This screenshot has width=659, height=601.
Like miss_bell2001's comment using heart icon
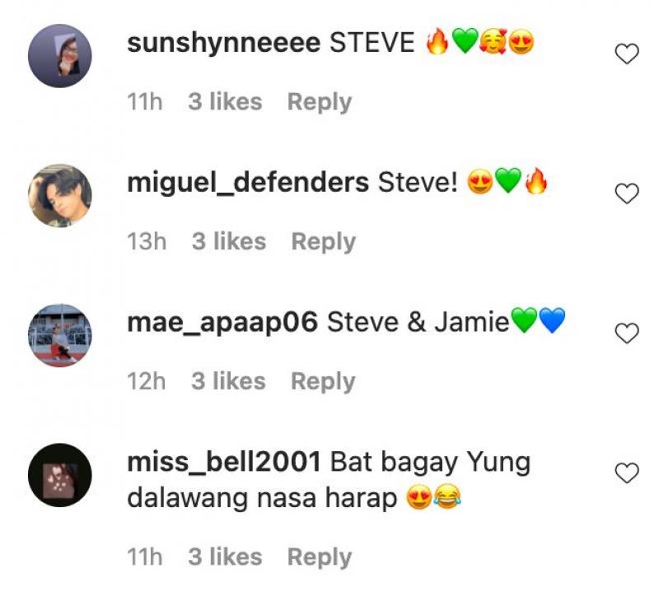627,473
